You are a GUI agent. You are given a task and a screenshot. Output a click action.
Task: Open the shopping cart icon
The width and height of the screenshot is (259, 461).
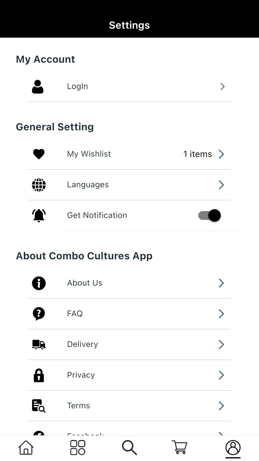[x=179, y=447]
